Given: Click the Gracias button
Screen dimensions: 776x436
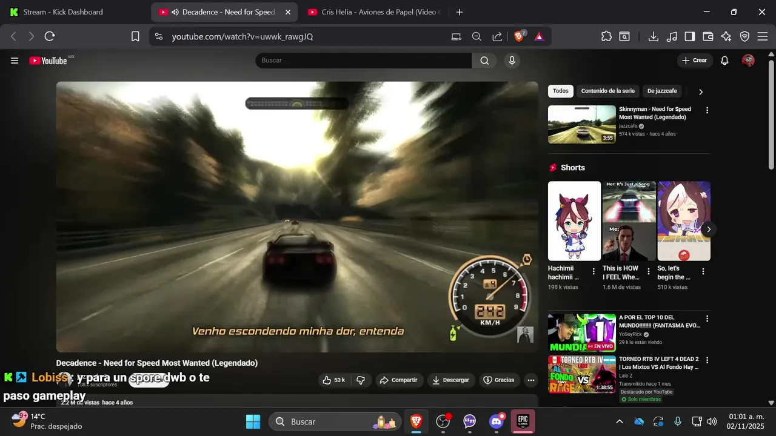Looking at the screenshot, I should point(498,380).
